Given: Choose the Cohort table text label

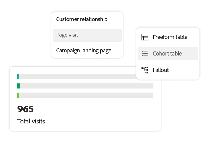Looking at the screenshot, I should click(x=167, y=53).
